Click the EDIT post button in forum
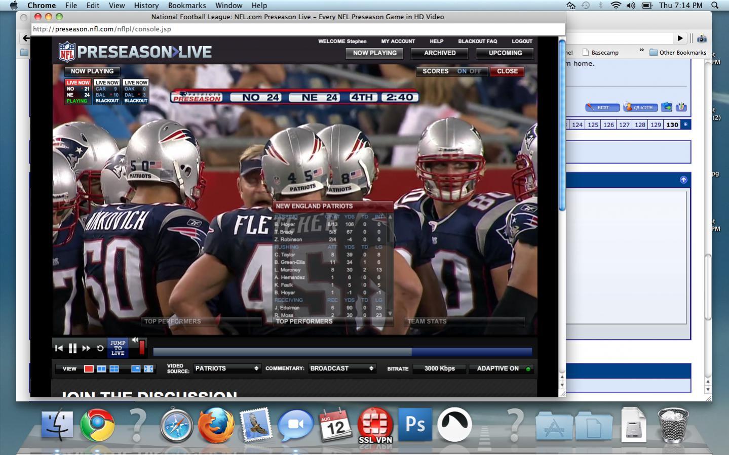 tap(602, 107)
